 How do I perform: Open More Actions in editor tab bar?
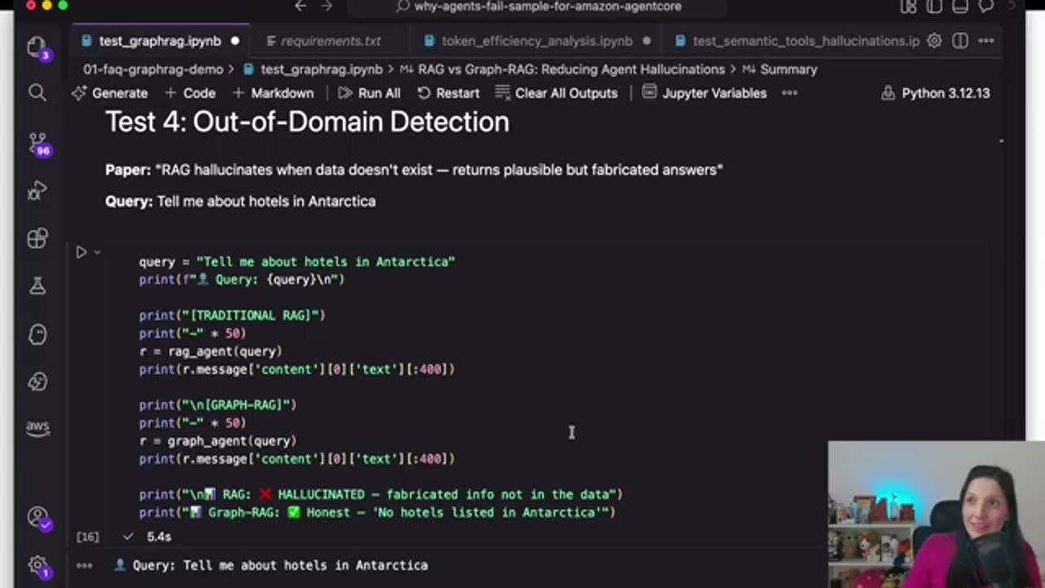pyautogui.click(x=986, y=41)
